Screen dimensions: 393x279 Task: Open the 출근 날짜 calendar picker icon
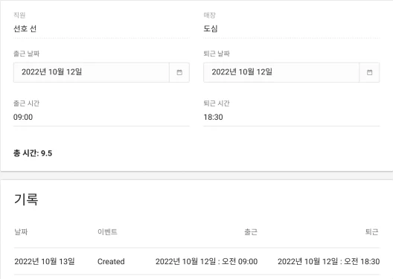179,72
